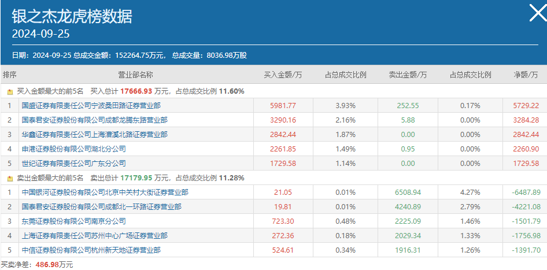
Task: Click the 净额/万 column header
Action: pos(526,75)
